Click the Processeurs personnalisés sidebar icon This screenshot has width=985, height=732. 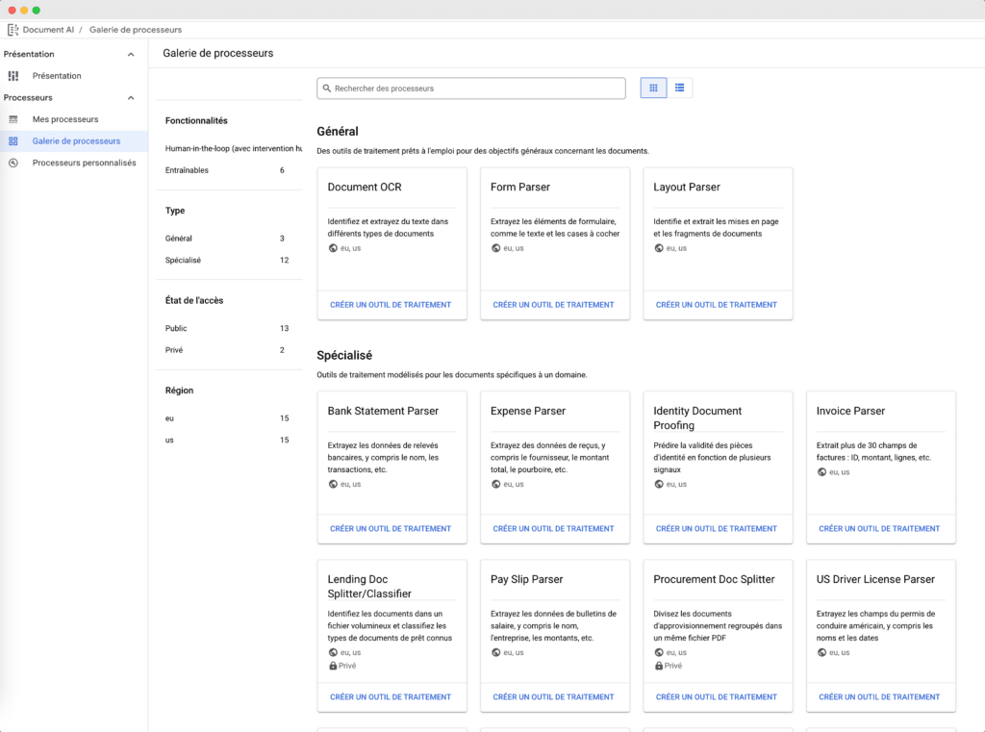pos(13,163)
